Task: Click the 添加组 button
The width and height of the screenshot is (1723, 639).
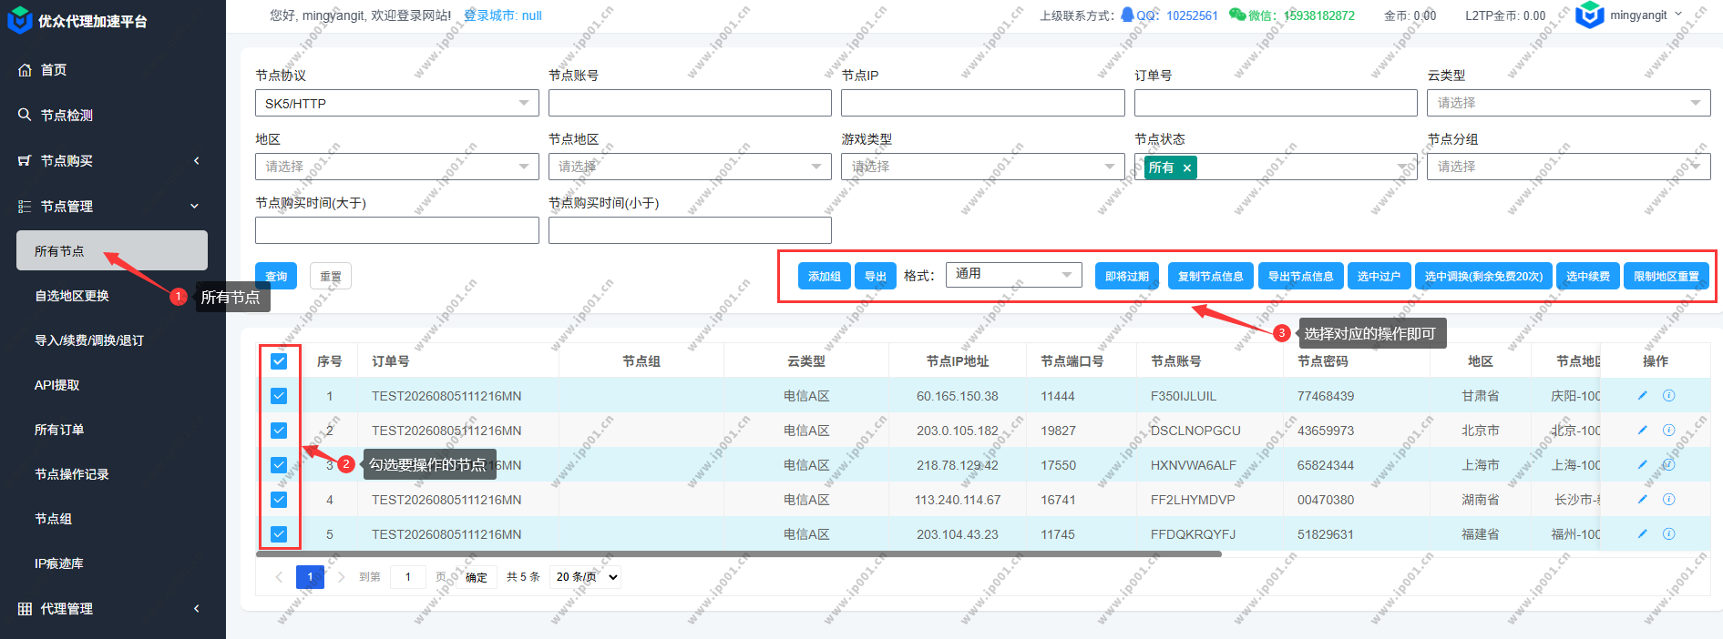Action: [x=825, y=276]
